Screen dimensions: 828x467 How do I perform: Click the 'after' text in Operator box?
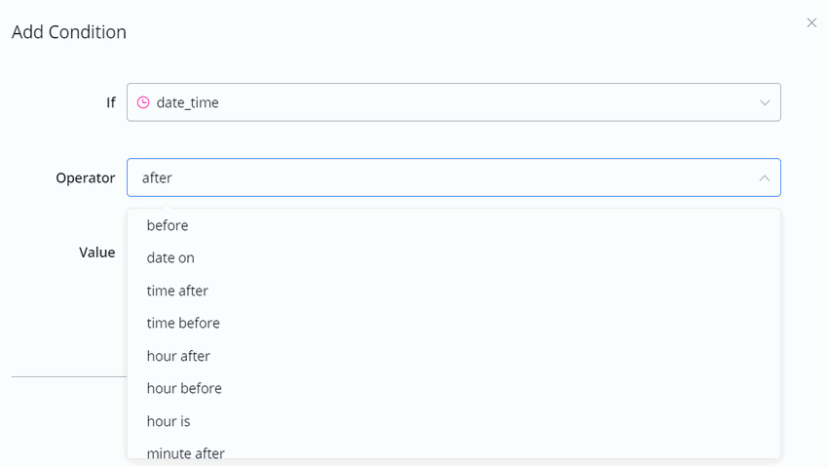[x=157, y=178]
